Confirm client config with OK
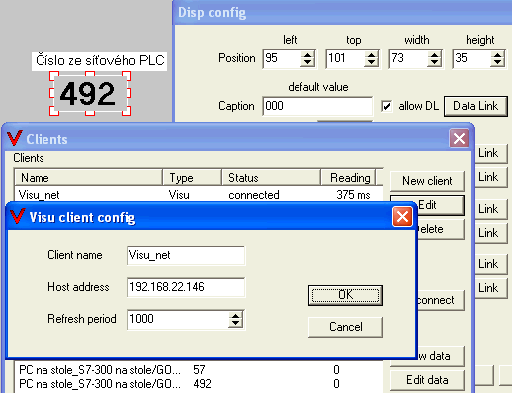This screenshot has width=512, height=393. click(345, 295)
